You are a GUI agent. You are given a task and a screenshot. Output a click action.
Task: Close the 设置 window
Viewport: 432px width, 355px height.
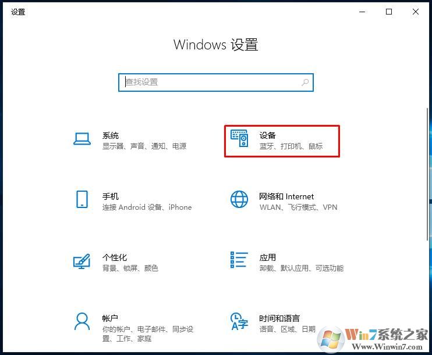click(x=416, y=12)
